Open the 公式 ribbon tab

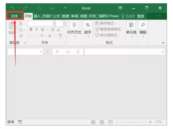click(56, 16)
